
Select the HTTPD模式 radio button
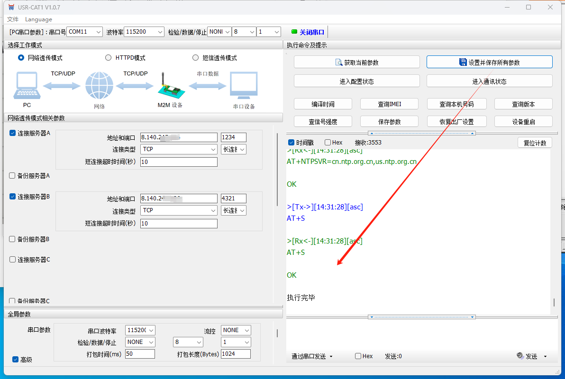coord(109,58)
